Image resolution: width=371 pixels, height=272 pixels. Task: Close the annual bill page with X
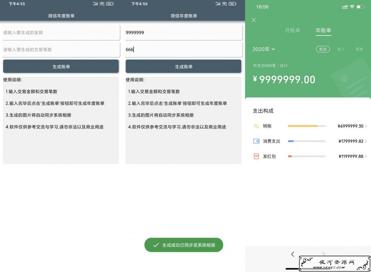pos(254,20)
